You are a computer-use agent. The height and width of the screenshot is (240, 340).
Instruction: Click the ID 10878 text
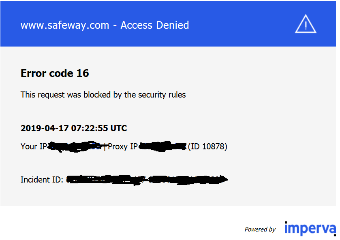point(207,147)
